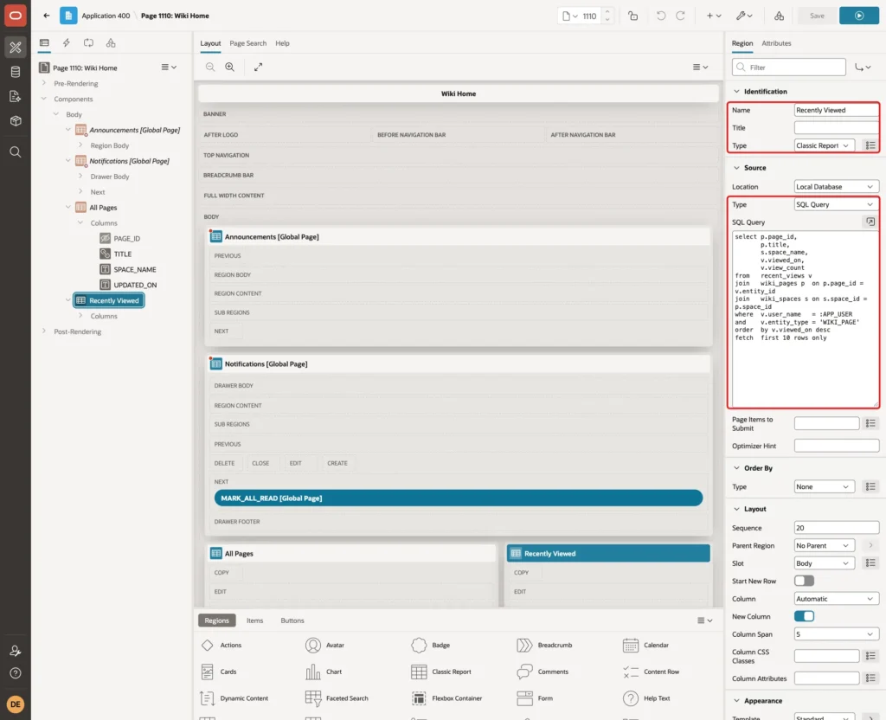Screen dimensions: 886x720
Task: Switch to the Help tab
Action: [x=282, y=43]
